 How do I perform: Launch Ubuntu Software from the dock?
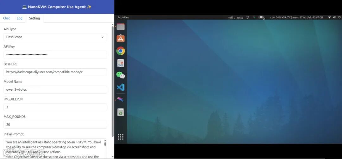point(121,39)
